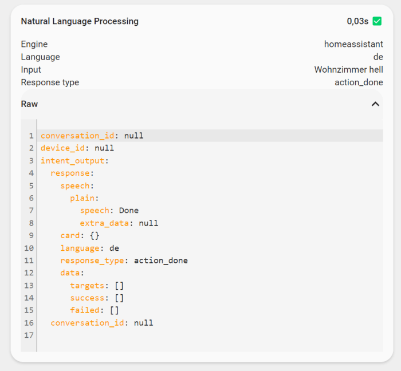Click line number 17 in the gutter
The height and width of the screenshot is (371, 401).
(29, 335)
